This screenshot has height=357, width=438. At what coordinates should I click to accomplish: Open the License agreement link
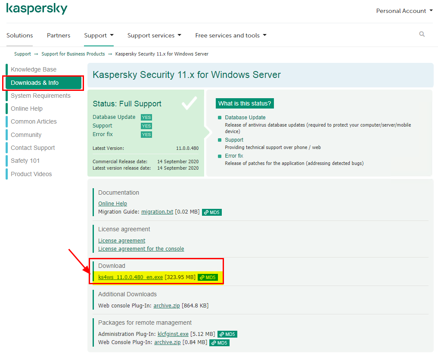point(122,241)
